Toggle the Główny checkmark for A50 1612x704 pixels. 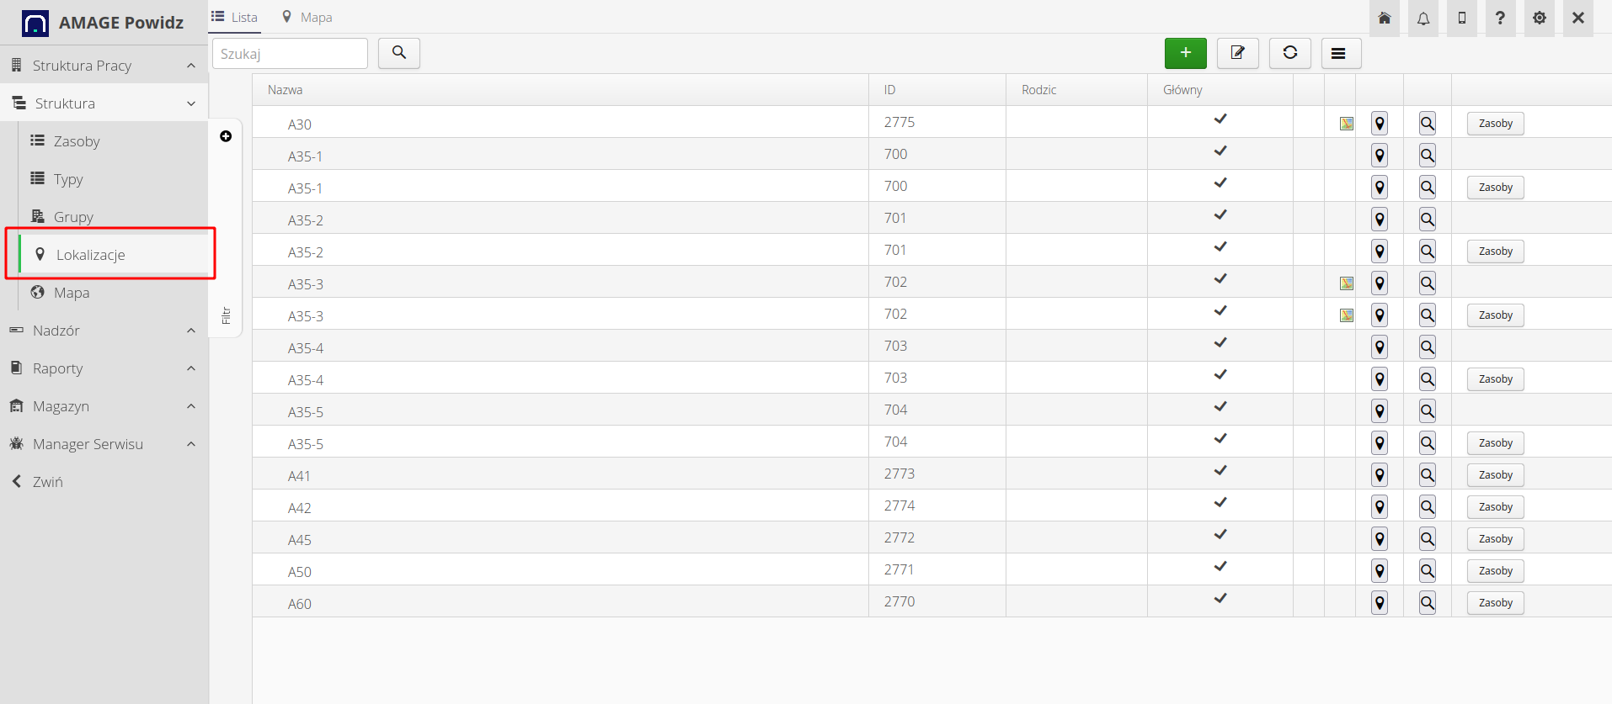[1220, 567]
